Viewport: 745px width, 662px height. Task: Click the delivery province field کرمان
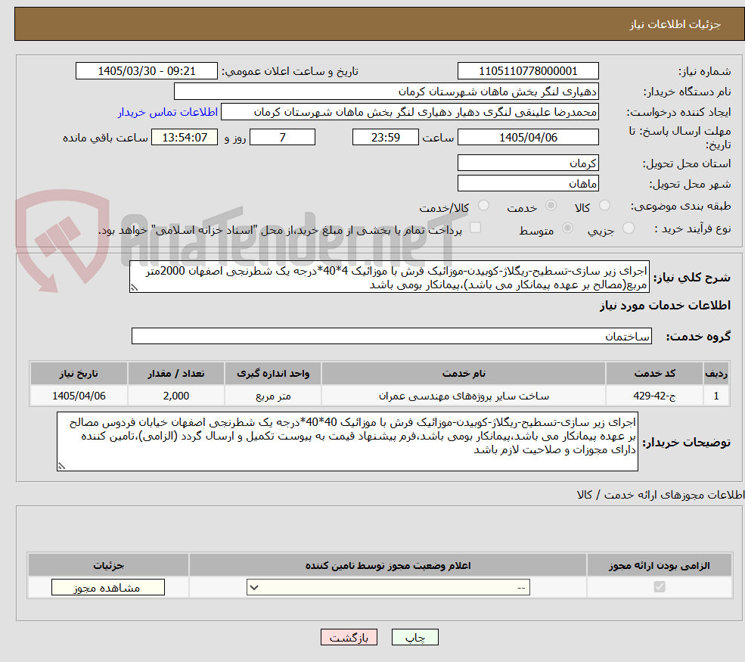tap(528, 163)
